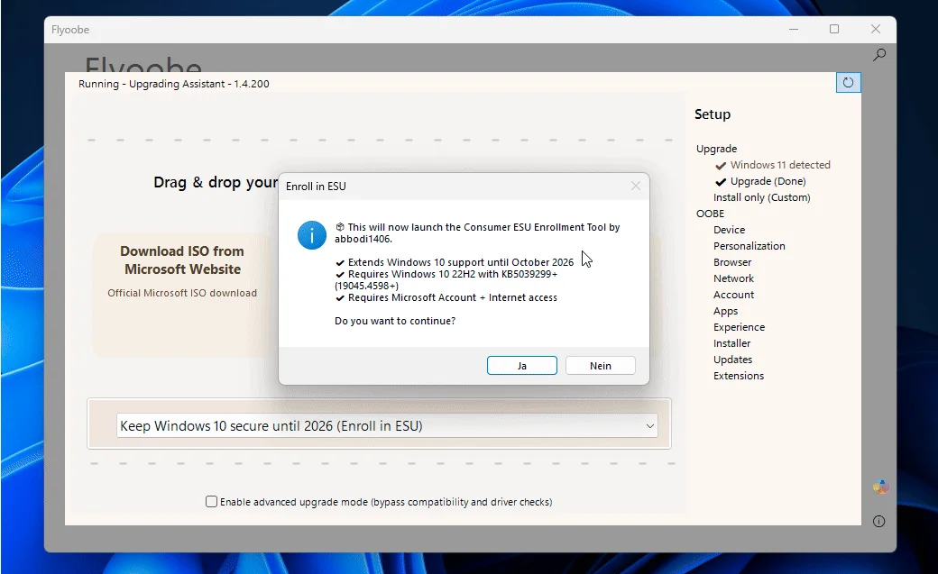Click the Setup heading
Viewport: 938px width, 574px height.
712,114
